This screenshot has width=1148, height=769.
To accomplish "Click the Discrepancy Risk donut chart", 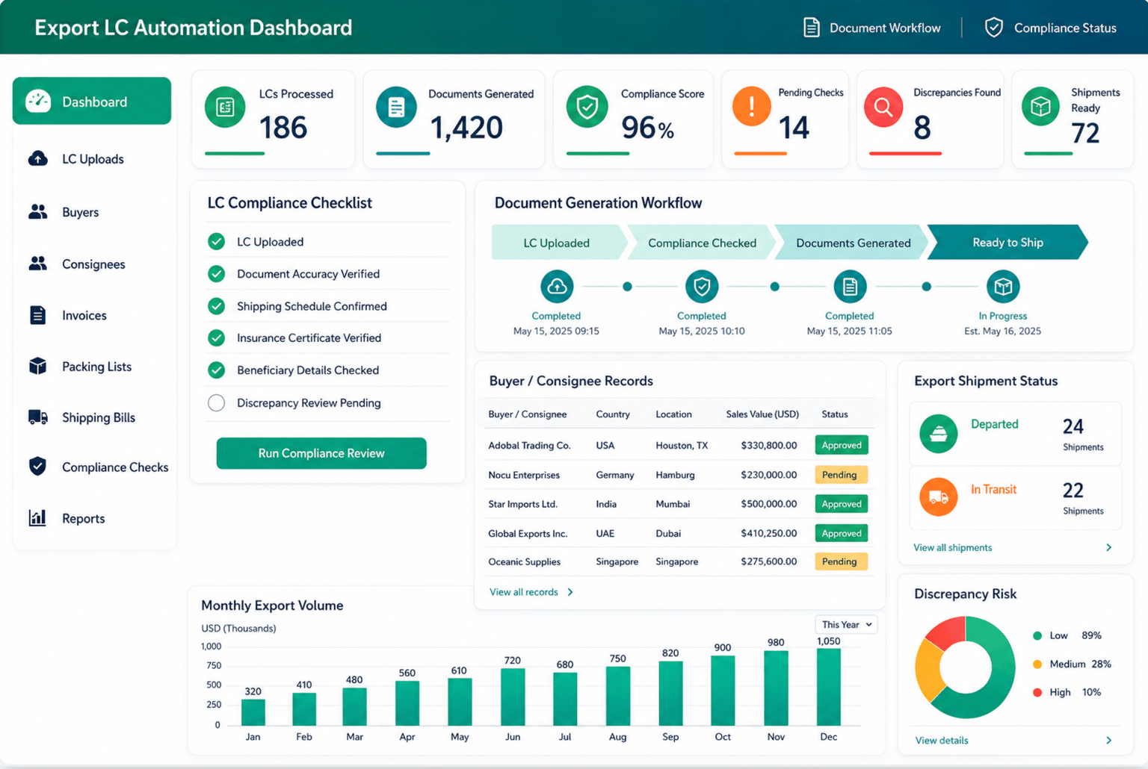I will pos(965,667).
